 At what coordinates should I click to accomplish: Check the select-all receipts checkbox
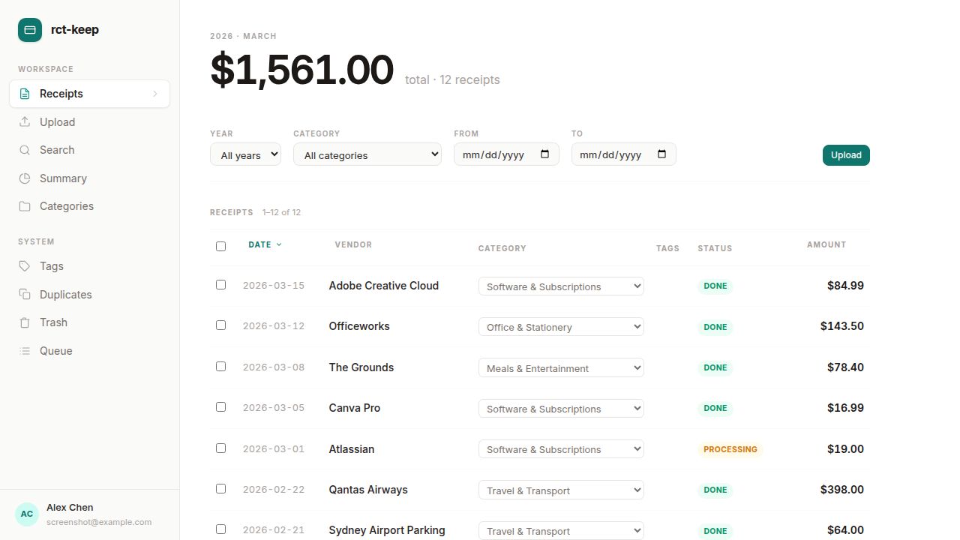pos(220,246)
